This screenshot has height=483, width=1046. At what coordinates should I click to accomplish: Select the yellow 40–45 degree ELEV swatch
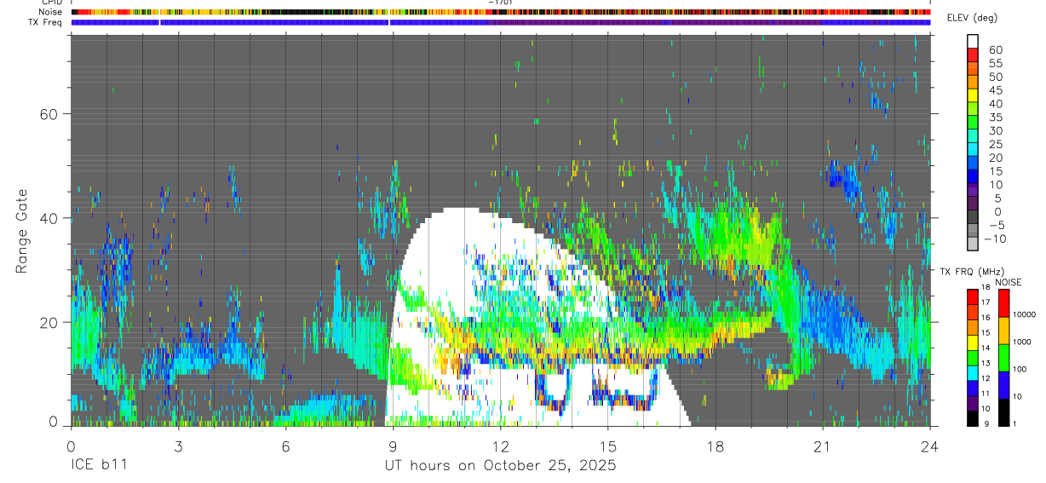coord(973,95)
